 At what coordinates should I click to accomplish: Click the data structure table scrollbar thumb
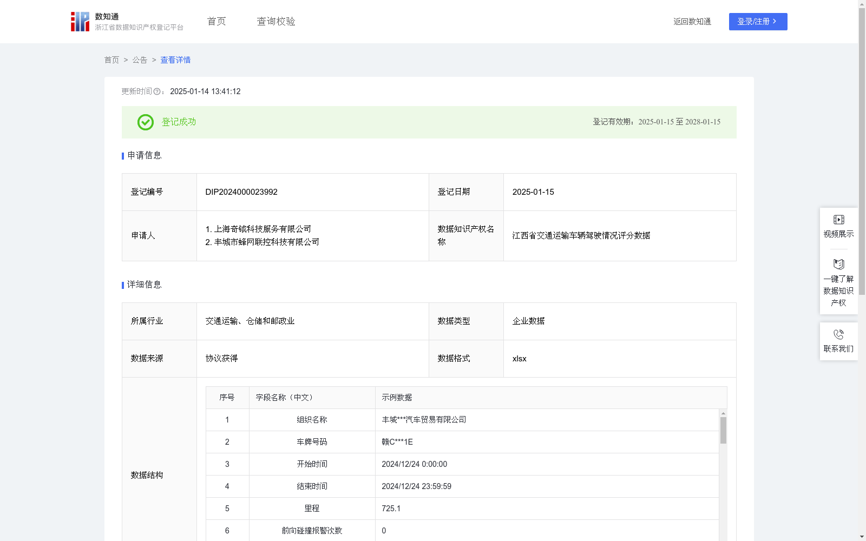point(723,430)
